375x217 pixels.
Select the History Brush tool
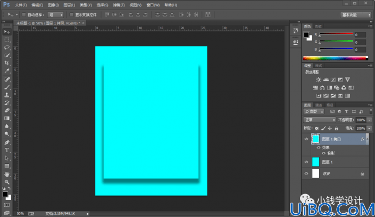[7, 103]
